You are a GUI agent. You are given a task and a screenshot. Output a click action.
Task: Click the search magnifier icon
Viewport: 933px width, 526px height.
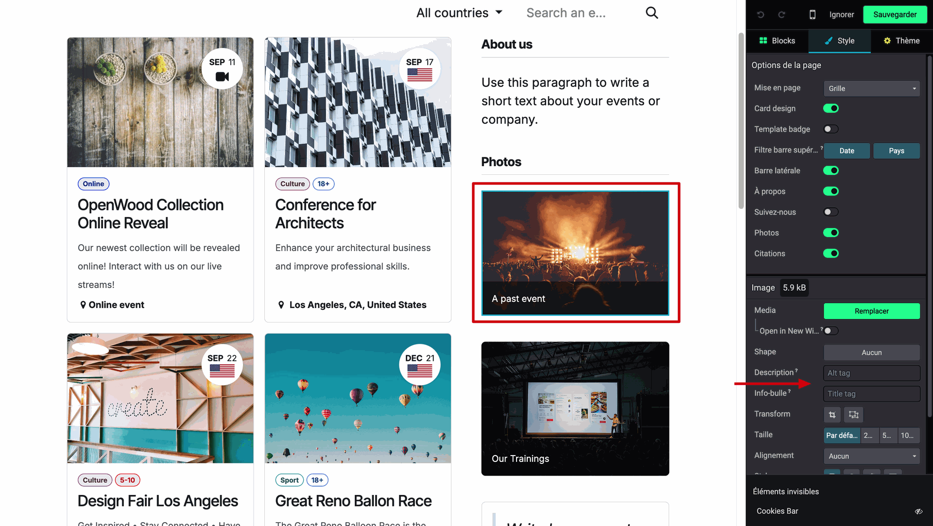coord(652,13)
